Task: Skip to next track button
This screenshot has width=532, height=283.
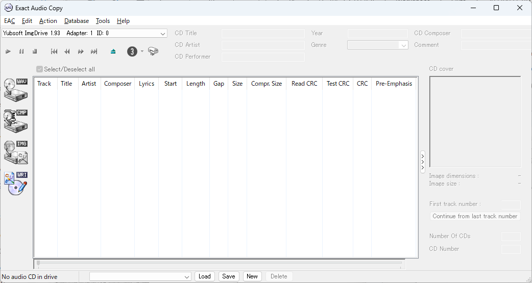Action: coord(94,52)
